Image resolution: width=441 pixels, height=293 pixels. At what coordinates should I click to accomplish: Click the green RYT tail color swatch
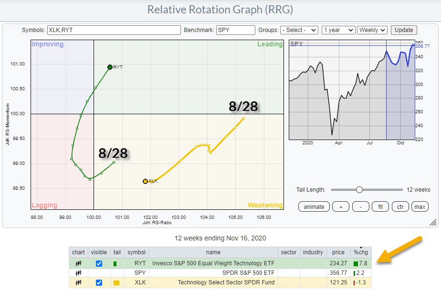(115, 263)
